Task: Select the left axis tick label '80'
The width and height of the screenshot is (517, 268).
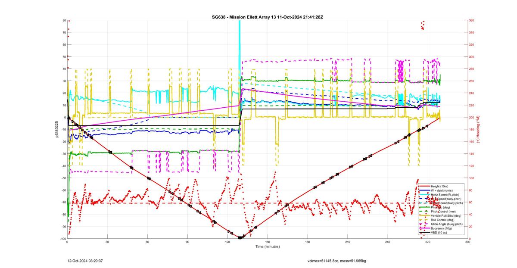Action: (x=64, y=20)
